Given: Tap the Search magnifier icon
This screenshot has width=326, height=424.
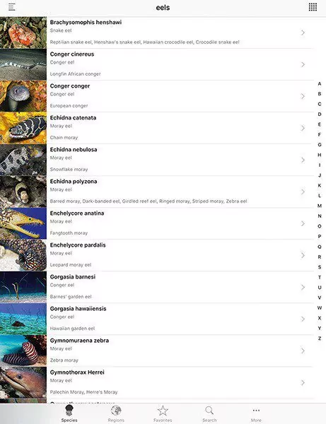Looking at the screenshot, I should click(209, 411).
